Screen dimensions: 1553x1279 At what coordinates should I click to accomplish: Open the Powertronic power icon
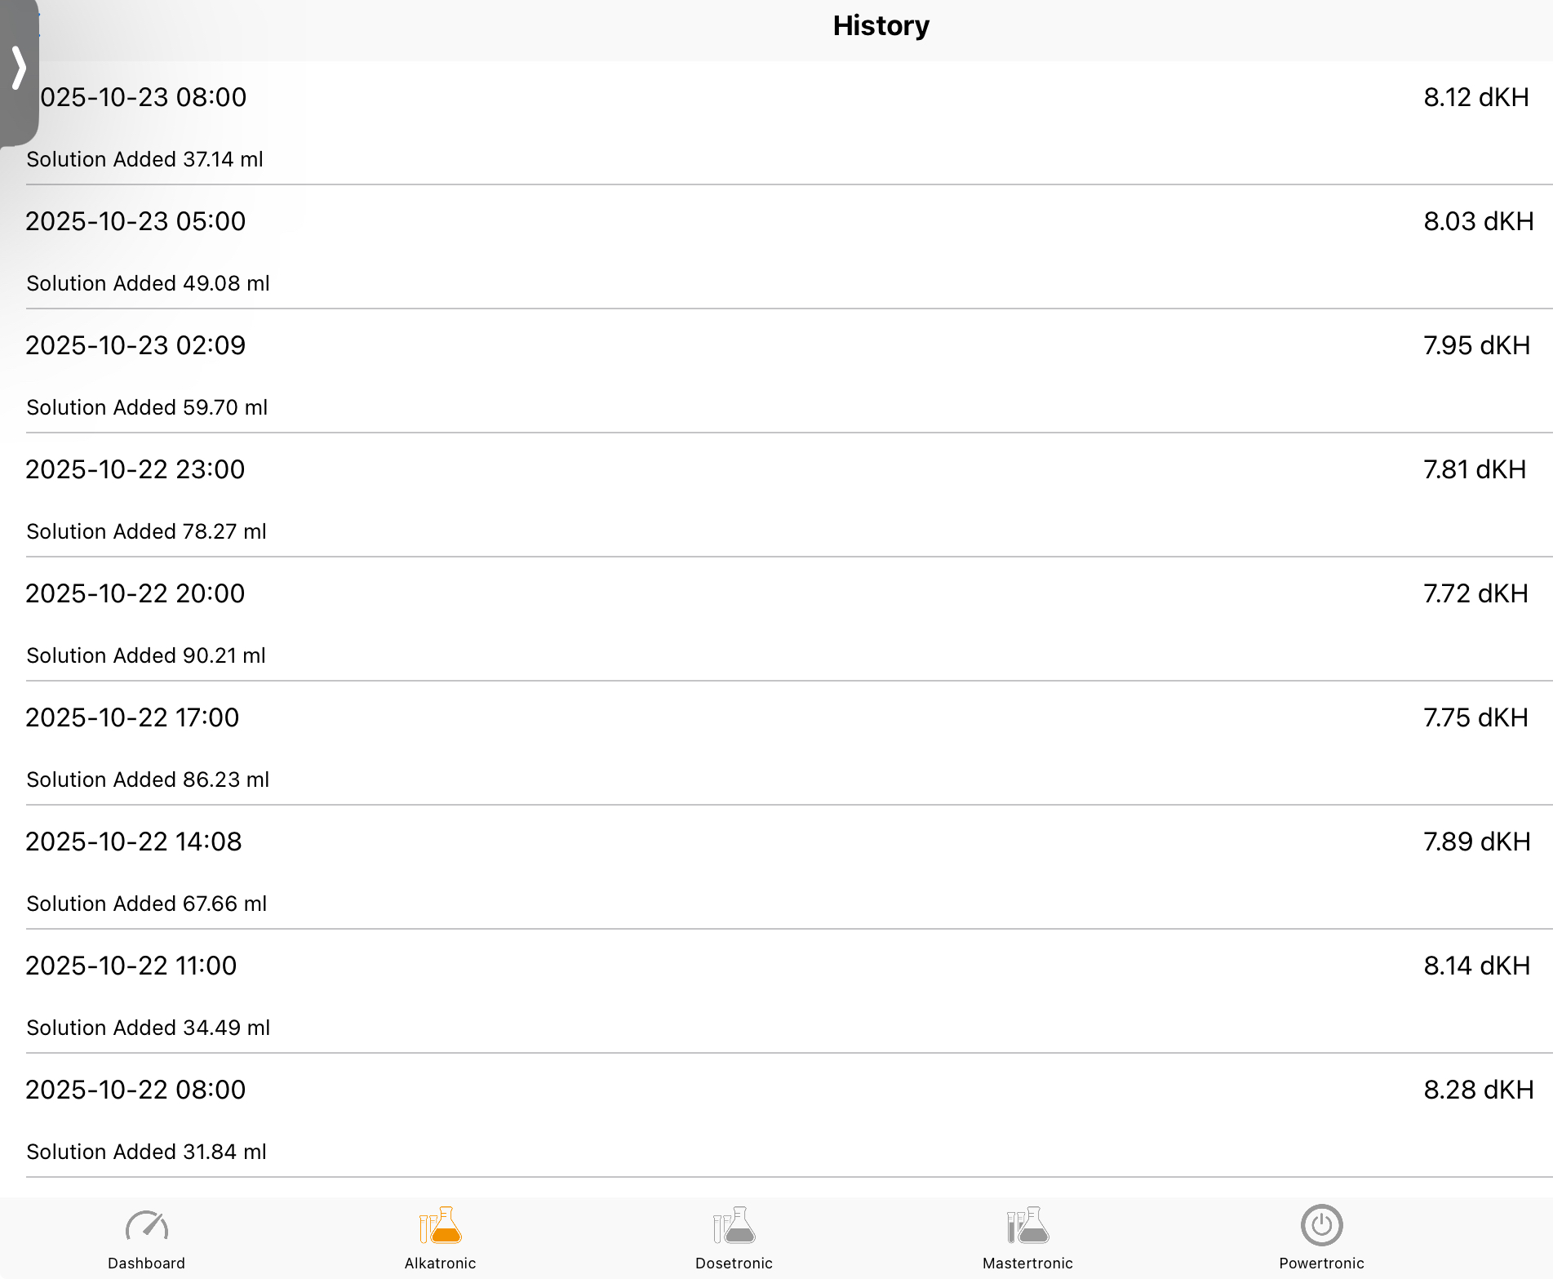click(1321, 1225)
